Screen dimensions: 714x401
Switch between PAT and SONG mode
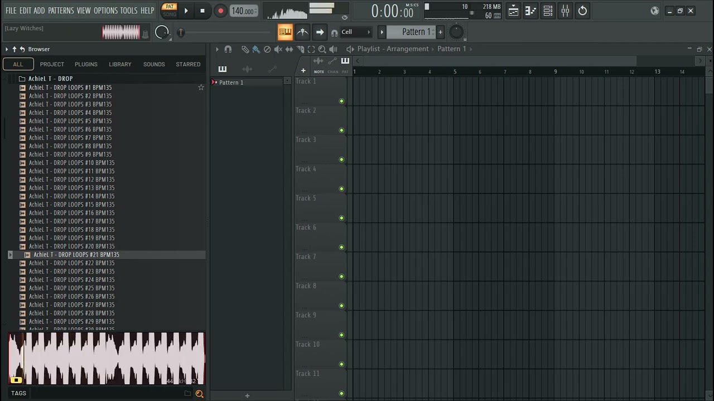pos(169,11)
